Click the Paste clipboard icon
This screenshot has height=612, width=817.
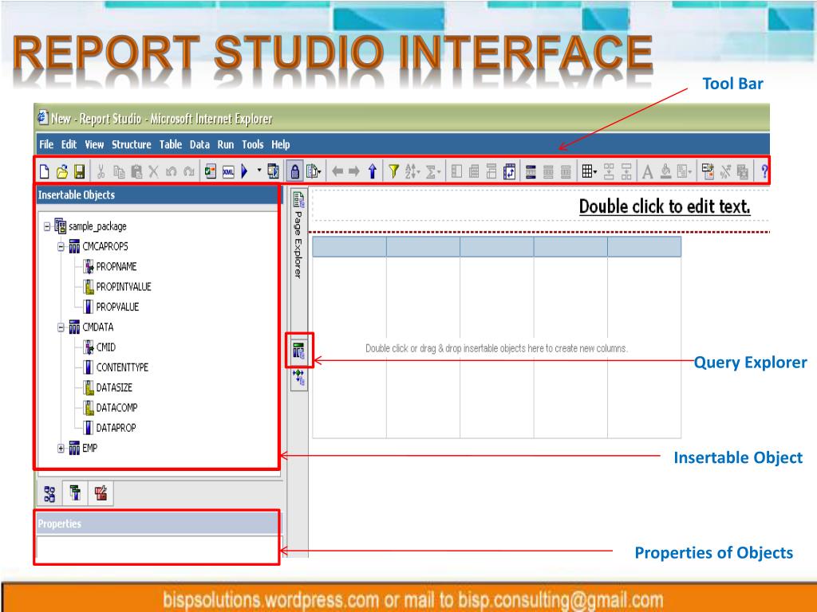tap(136, 171)
